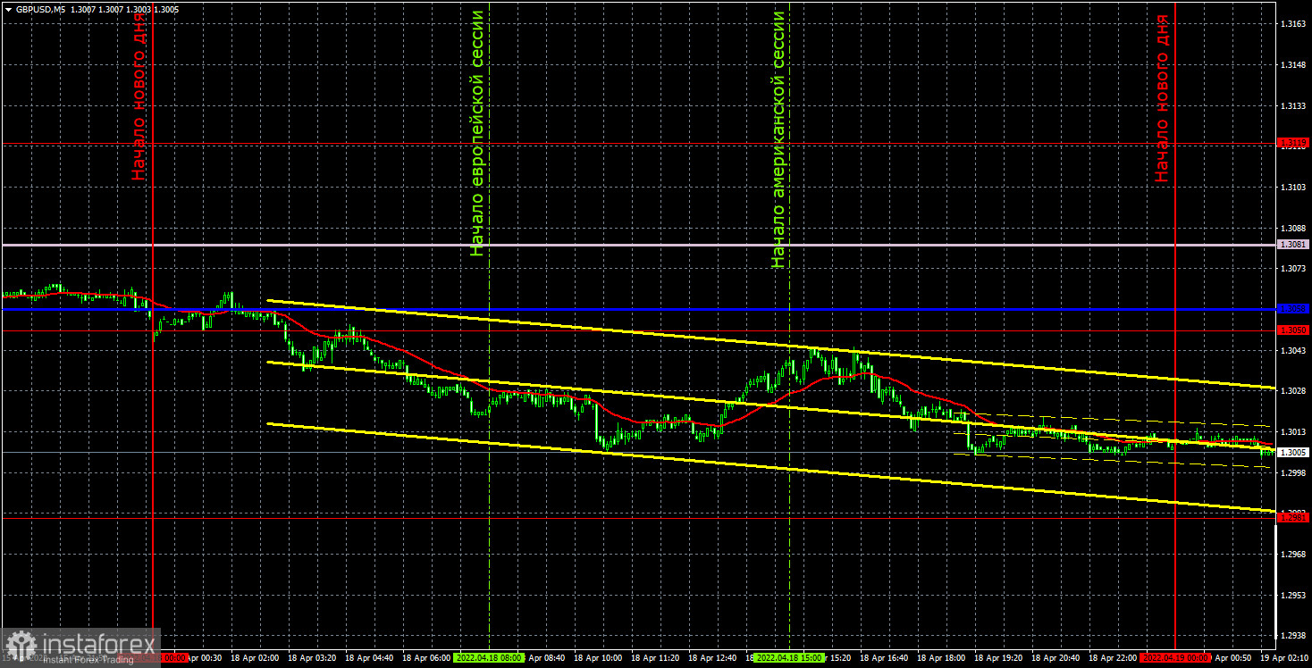Click the red 2022.04.19 00:00 time marker

pyautogui.click(x=1174, y=657)
